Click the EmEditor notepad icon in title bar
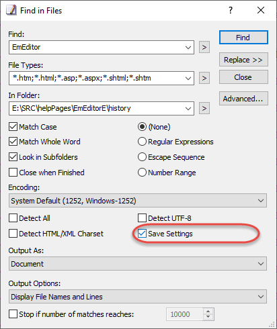The width and height of the screenshot is (277, 329). [11, 10]
